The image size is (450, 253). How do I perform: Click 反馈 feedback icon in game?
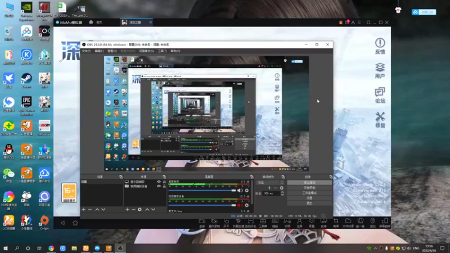(380, 46)
